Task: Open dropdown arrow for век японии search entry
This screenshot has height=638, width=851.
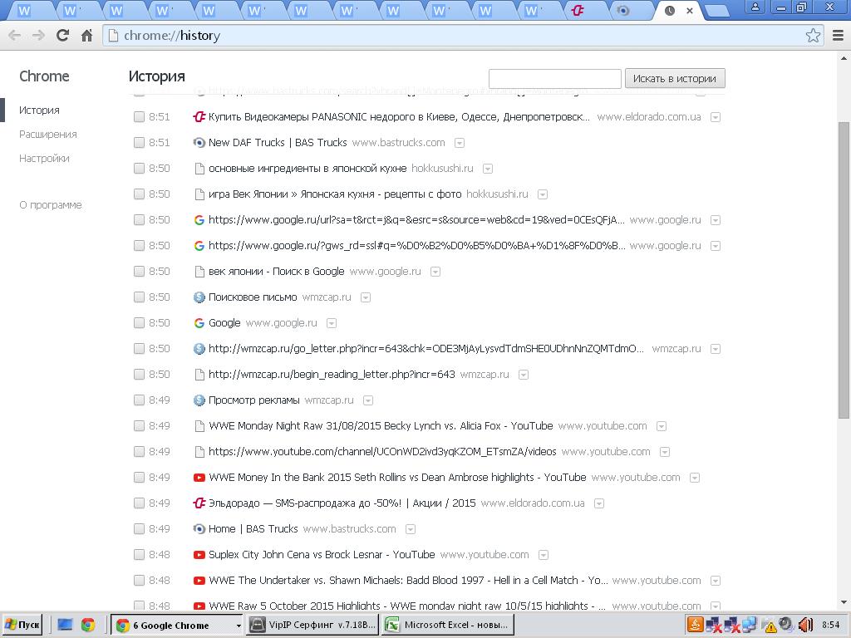Action: [435, 272]
